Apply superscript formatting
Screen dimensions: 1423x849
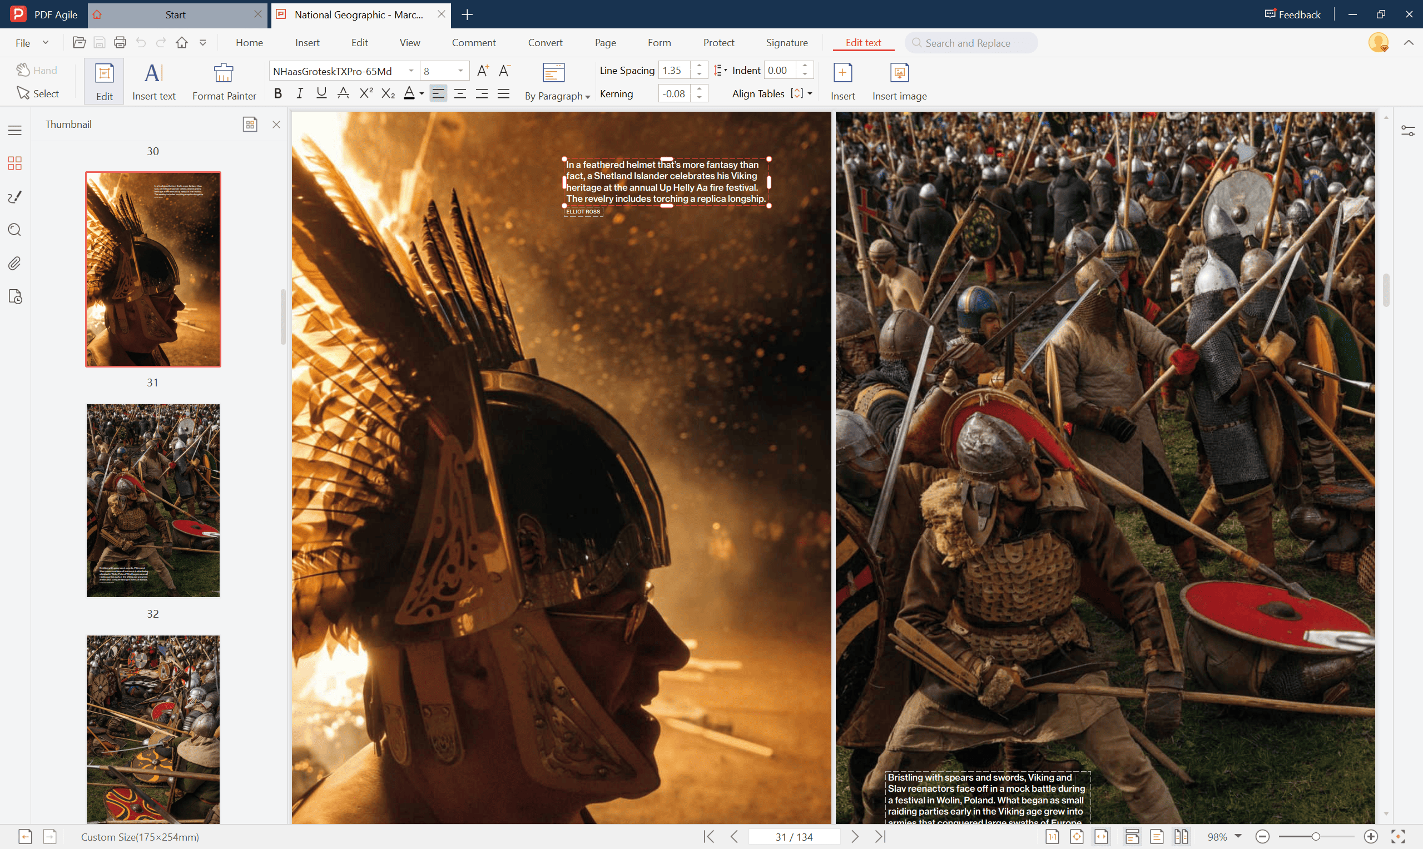[x=366, y=93]
